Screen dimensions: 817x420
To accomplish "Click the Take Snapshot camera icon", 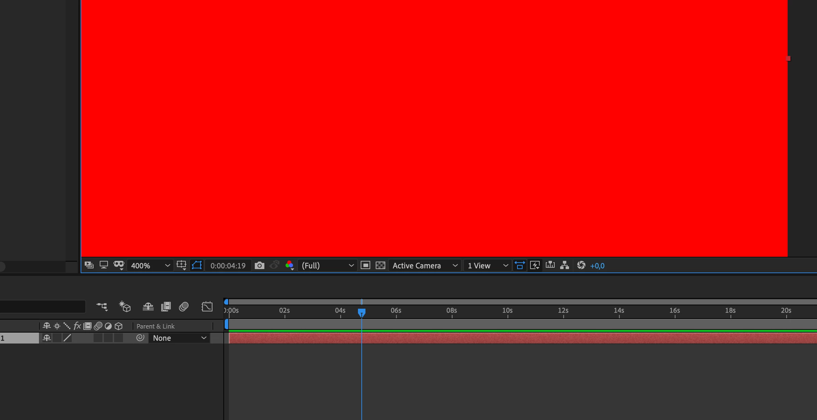I will (x=259, y=265).
